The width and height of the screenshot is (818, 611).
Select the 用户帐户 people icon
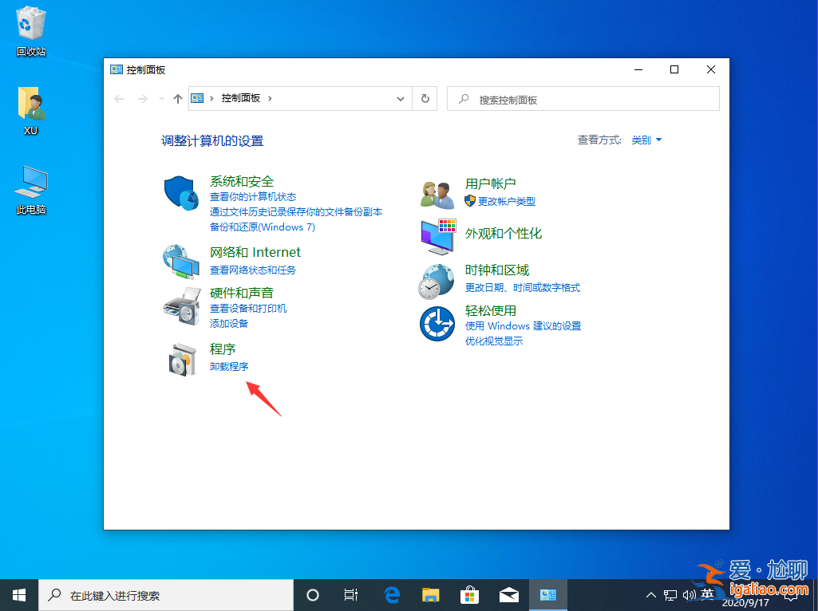[437, 191]
